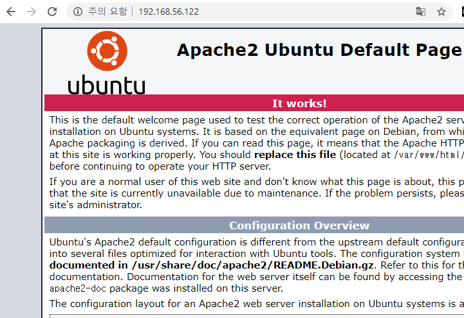Click the 'Configuration Overview' section header
This screenshot has height=318, width=464.
[x=254, y=225]
